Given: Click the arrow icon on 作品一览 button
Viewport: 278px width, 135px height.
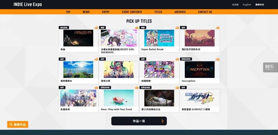Looking at the screenshot, I should [163, 121].
